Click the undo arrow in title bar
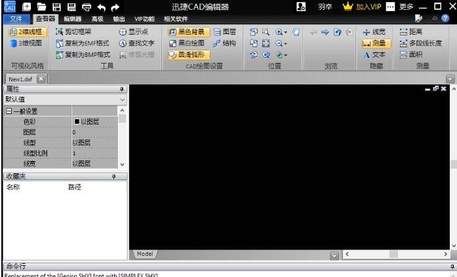457x277 pixels. tap(101, 7)
